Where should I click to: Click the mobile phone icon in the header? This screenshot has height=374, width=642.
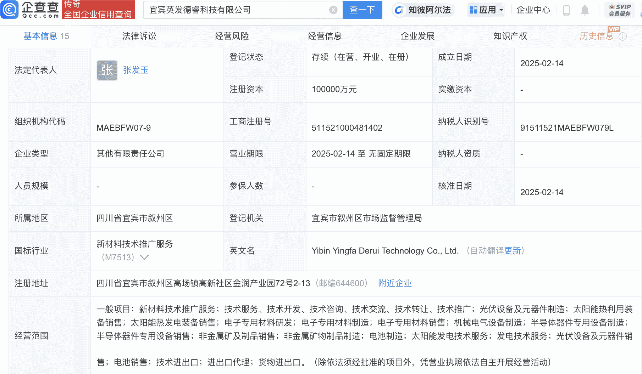coord(566,11)
